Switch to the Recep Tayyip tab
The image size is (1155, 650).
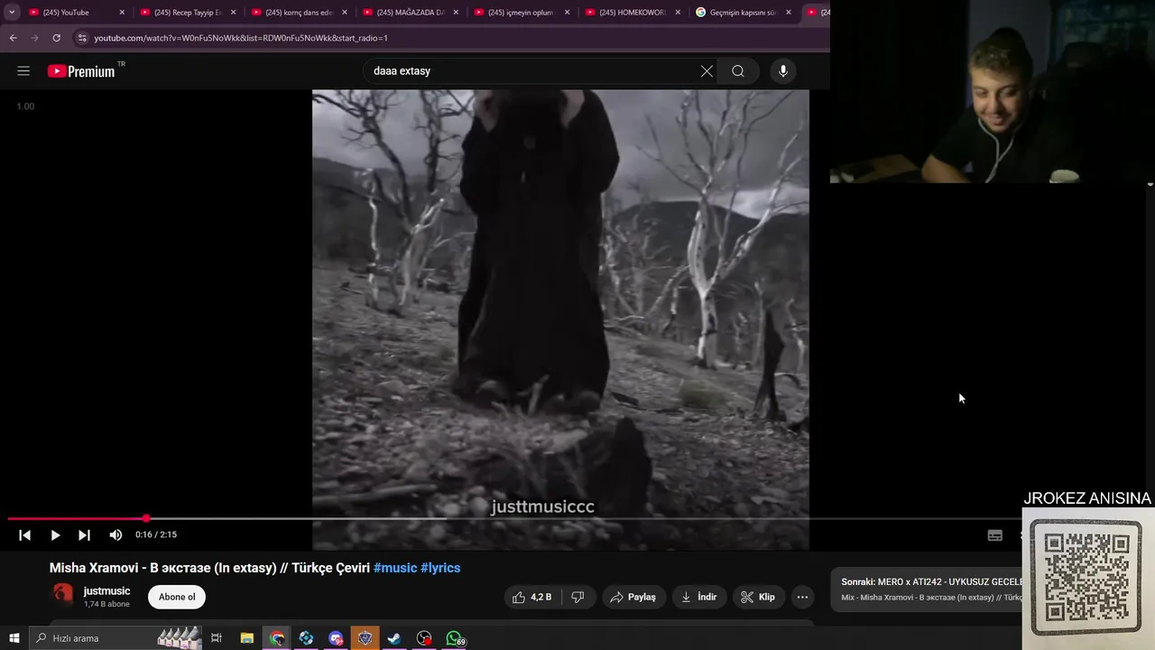coord(186,13)
